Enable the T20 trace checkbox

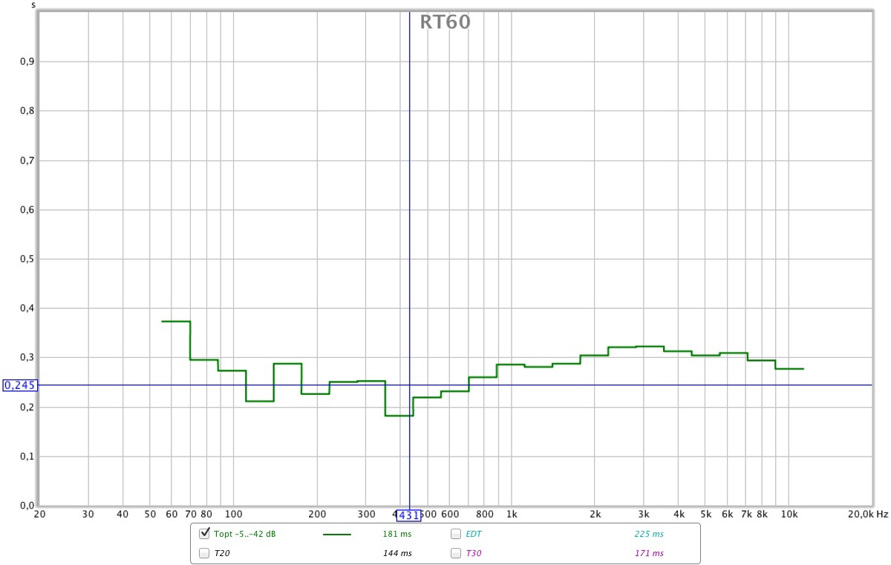[204, 553]
